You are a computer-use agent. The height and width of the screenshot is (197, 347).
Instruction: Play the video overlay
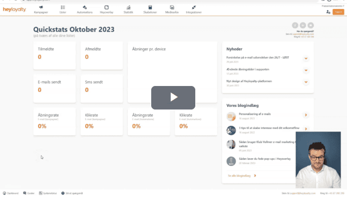(173, 97)
